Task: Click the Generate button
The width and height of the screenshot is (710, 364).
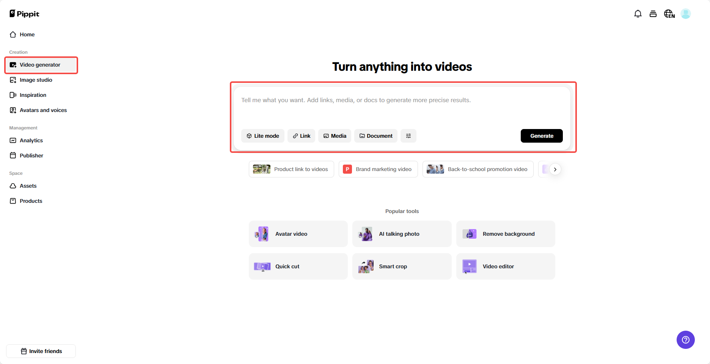Action: [542, 135]
